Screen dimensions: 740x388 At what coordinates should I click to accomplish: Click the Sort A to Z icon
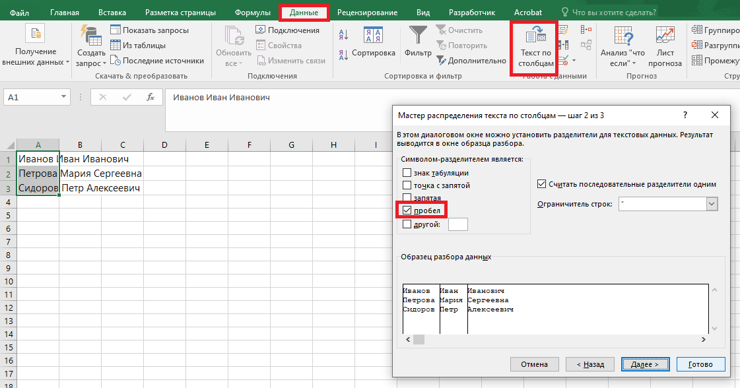coord(343,34)
